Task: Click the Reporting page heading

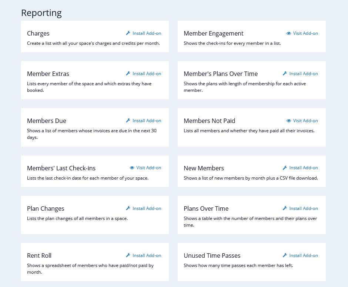Action: click(41, 13)
